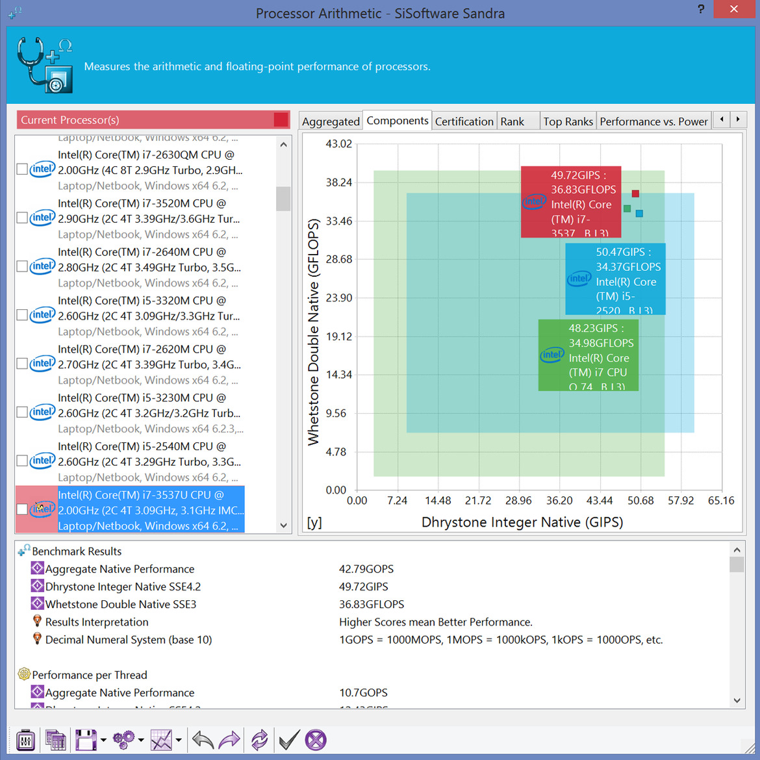The height and width of the screenshot is (760, 760).
Task: Click the floppy disk save icon
Action: [x=86, y=740]
